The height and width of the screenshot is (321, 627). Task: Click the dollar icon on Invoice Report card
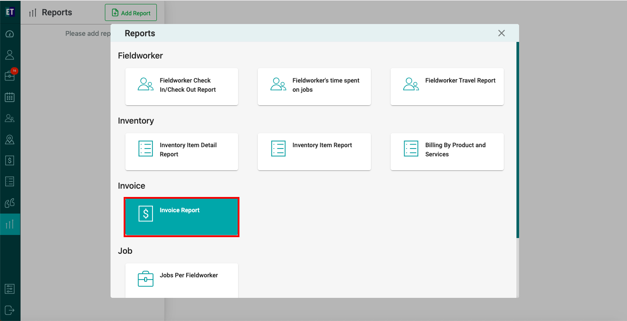point(145,214)
